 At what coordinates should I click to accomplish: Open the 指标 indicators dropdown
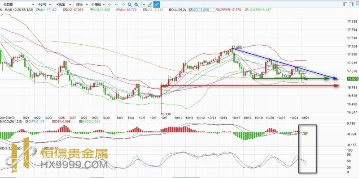point(82,4)
